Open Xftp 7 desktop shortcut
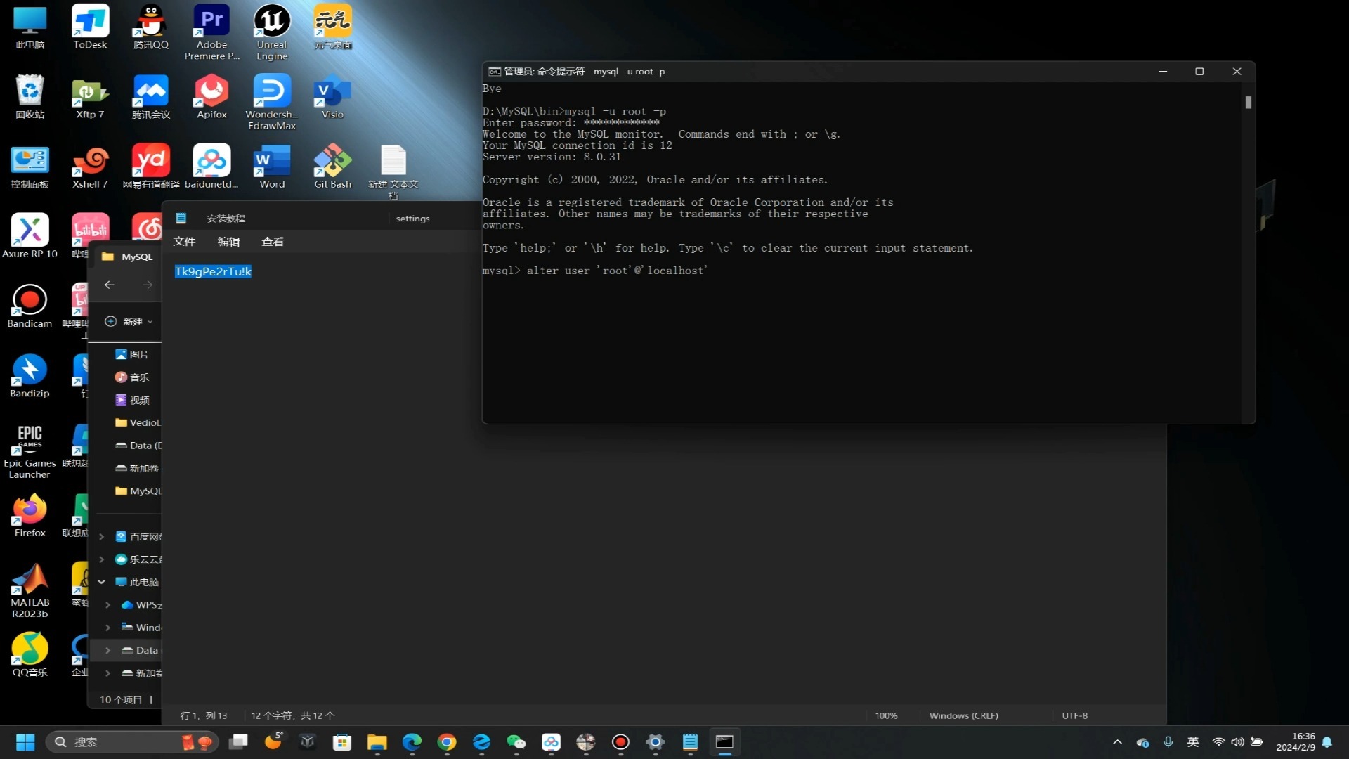This screenshot has height=759, width=1349. (90, 97)
